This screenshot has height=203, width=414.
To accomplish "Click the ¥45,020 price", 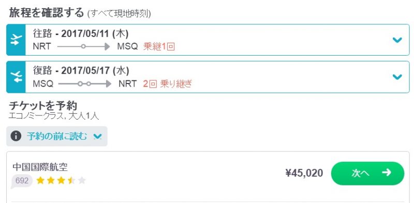I will click(304, 173).
